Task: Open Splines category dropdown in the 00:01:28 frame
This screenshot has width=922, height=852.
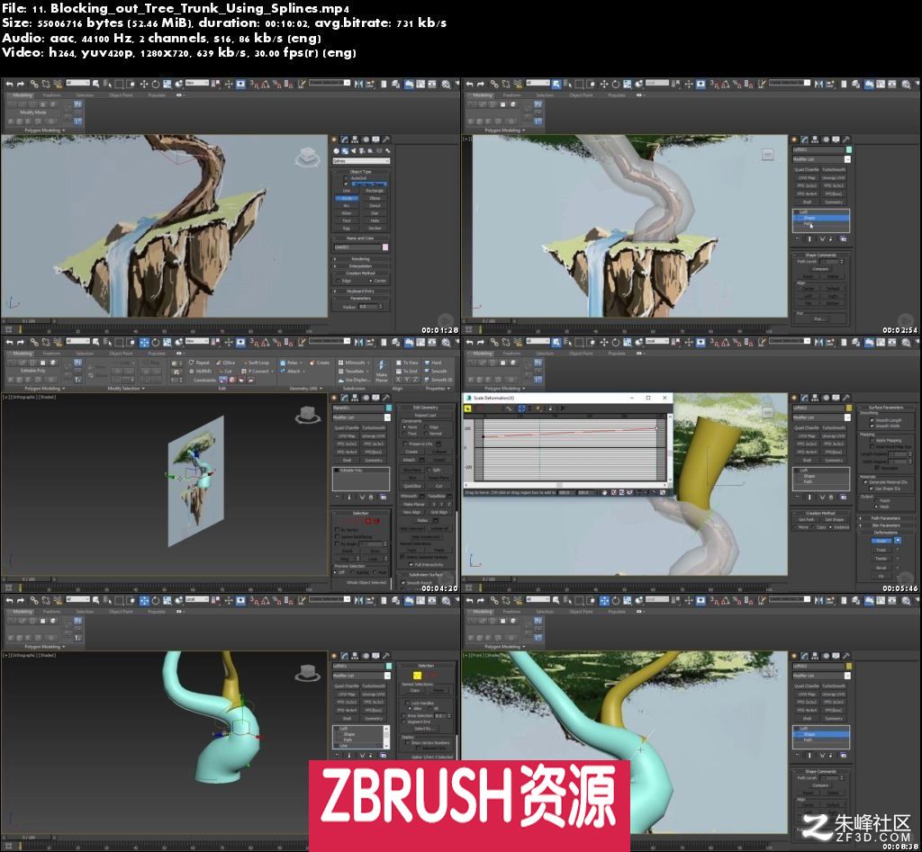Action: 361,160
